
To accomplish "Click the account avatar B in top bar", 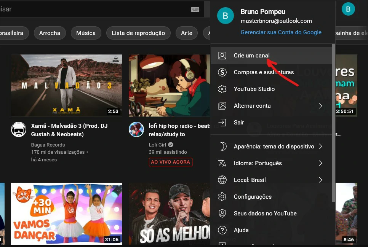I will (348, 9).
